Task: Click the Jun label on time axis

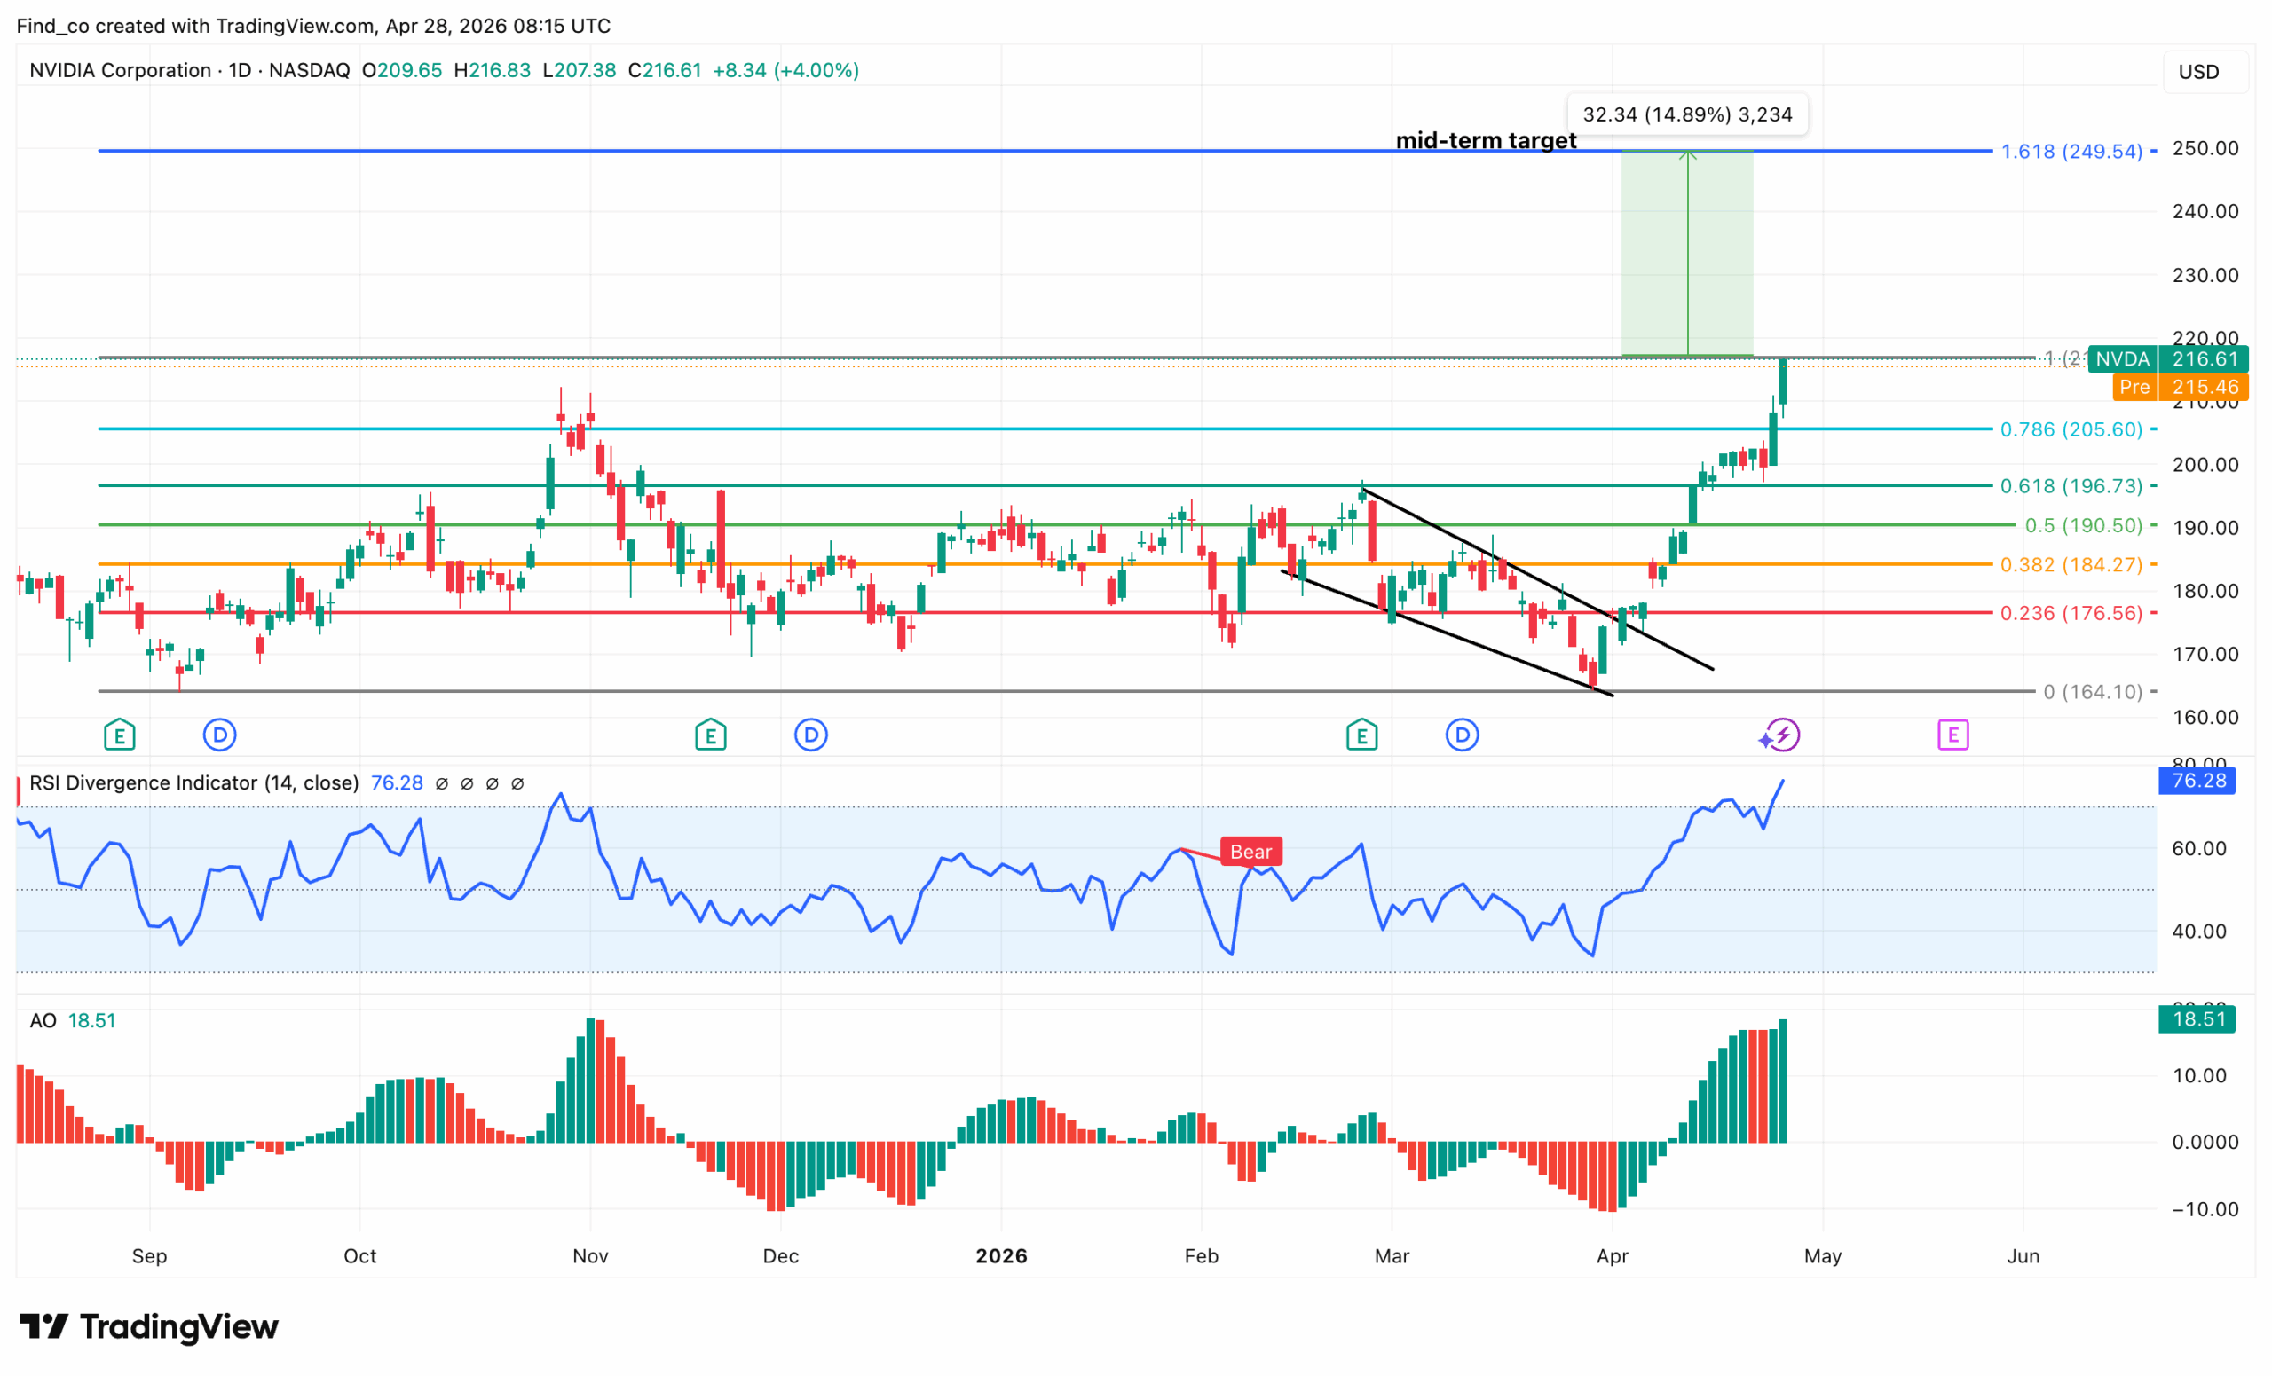Action: [x=2023, y=1256]
